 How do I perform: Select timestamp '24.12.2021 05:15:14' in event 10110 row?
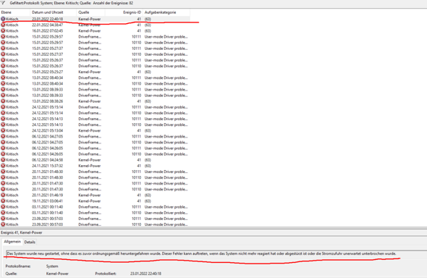[47, 113]
